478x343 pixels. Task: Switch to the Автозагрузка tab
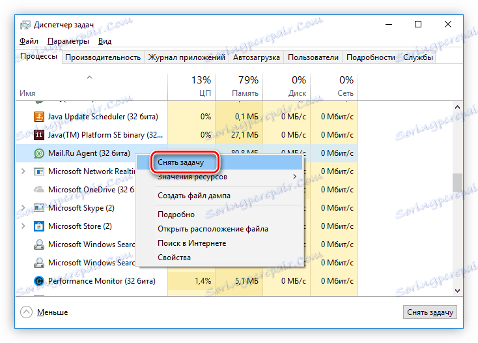point(257,57)
